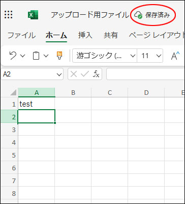Open the ファイル menu tab
Screen dimensions: 185x204
21,36
